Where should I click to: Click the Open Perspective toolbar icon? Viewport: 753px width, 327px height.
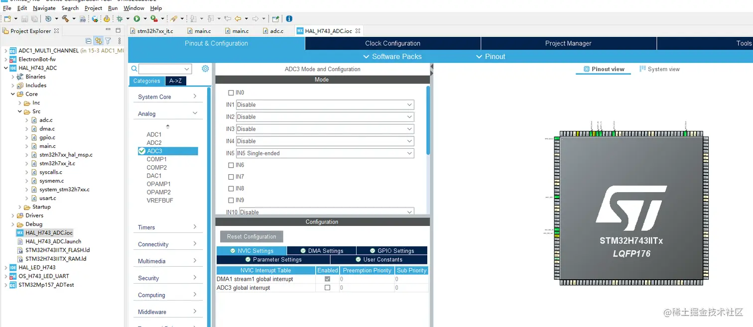point(275,19)
